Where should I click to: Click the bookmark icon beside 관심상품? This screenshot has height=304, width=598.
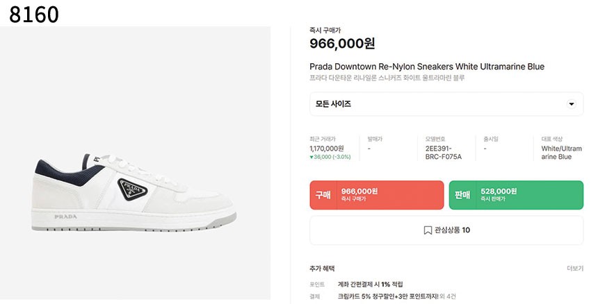(x=428, y=230)
